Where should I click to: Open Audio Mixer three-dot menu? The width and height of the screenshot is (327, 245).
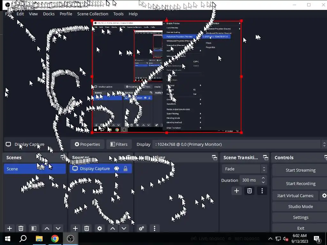[x=154, y=228]
